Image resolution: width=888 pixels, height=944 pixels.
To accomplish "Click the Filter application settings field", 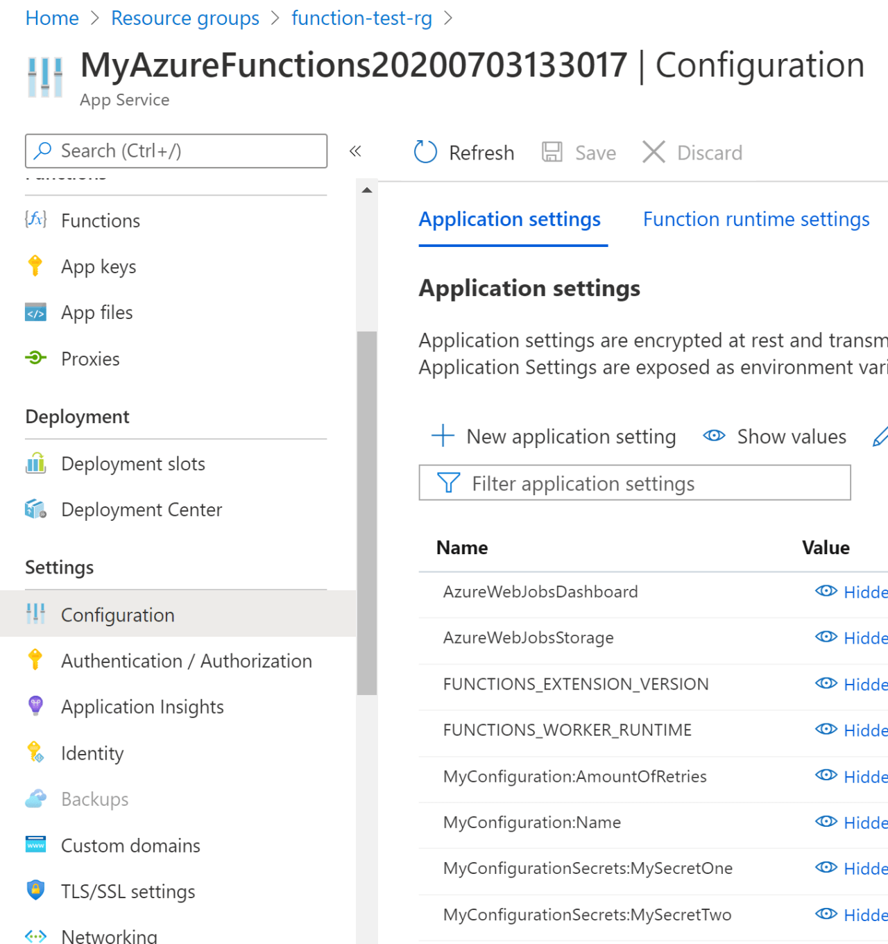I will (x=634, y=483).
